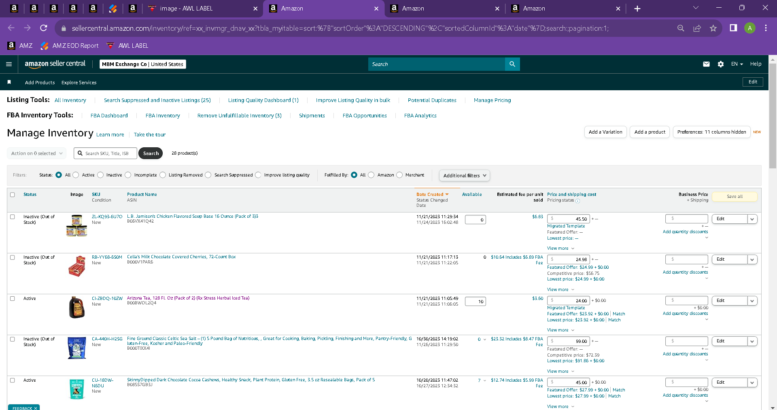777x410 pixels.
Task: Select the Inactive status filter
Action: (100, 175)
